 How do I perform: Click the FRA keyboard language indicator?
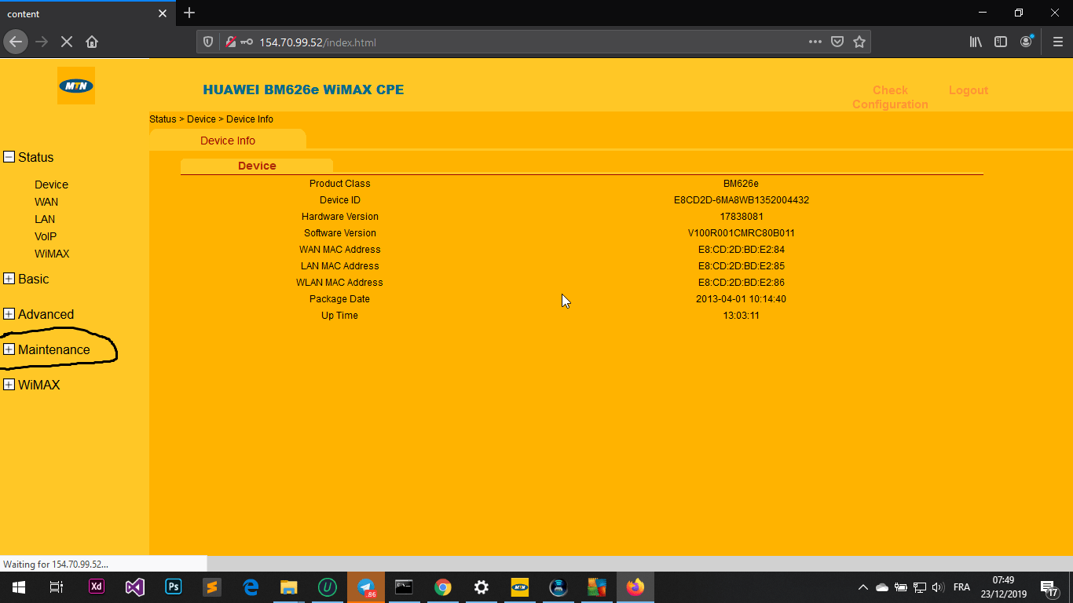click(x=961, y=587)
